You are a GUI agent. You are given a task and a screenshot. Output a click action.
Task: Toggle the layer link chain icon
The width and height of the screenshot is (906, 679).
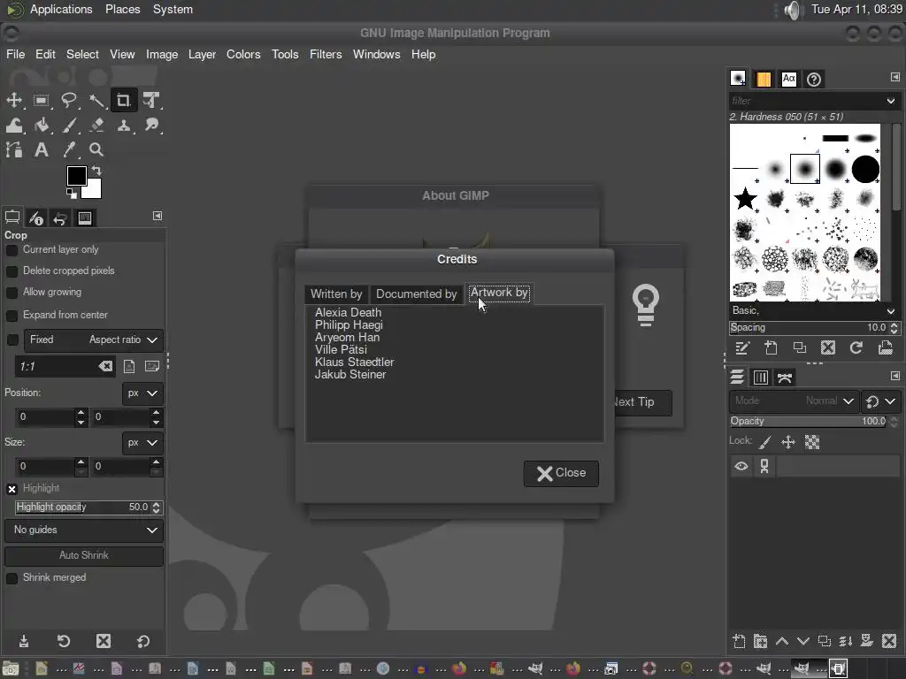point(764,466)
